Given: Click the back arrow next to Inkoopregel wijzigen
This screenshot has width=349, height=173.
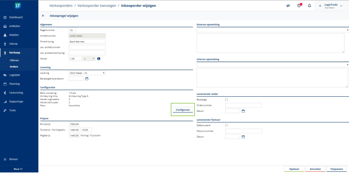Looking at the screenshot, I should click(x=43, y=16).
